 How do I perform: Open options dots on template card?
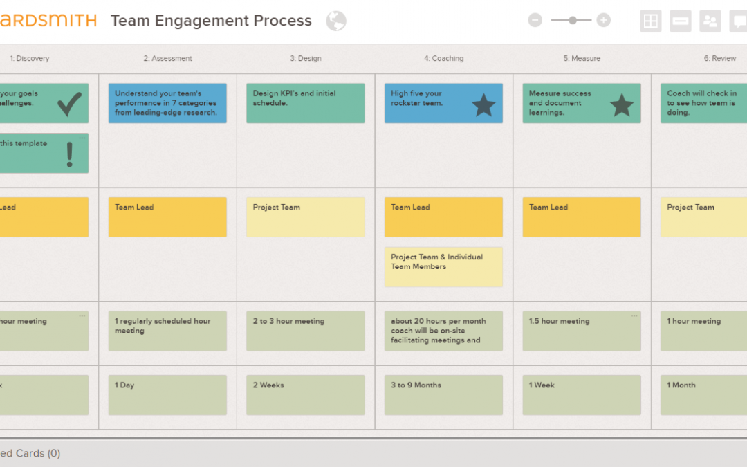coord(82,138)
